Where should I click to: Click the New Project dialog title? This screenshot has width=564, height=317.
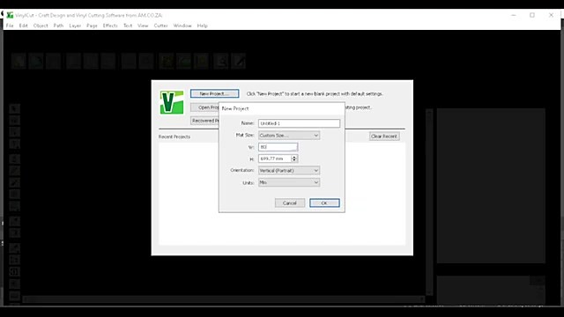tap(235, 108)
